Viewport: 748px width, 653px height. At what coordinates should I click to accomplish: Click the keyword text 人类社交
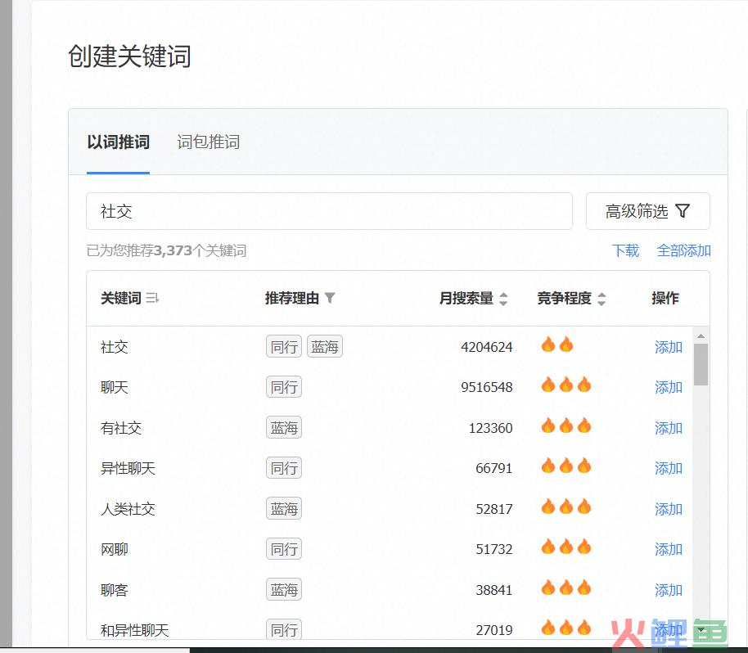[x=128, y=509]
